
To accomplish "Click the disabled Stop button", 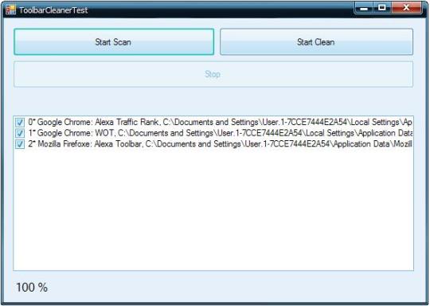I will click(213, 74).
